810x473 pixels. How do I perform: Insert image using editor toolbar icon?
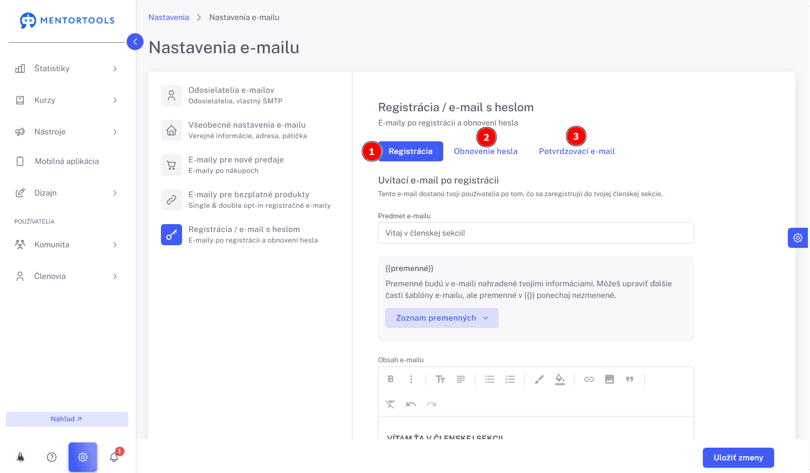click(x=609, y=379)
